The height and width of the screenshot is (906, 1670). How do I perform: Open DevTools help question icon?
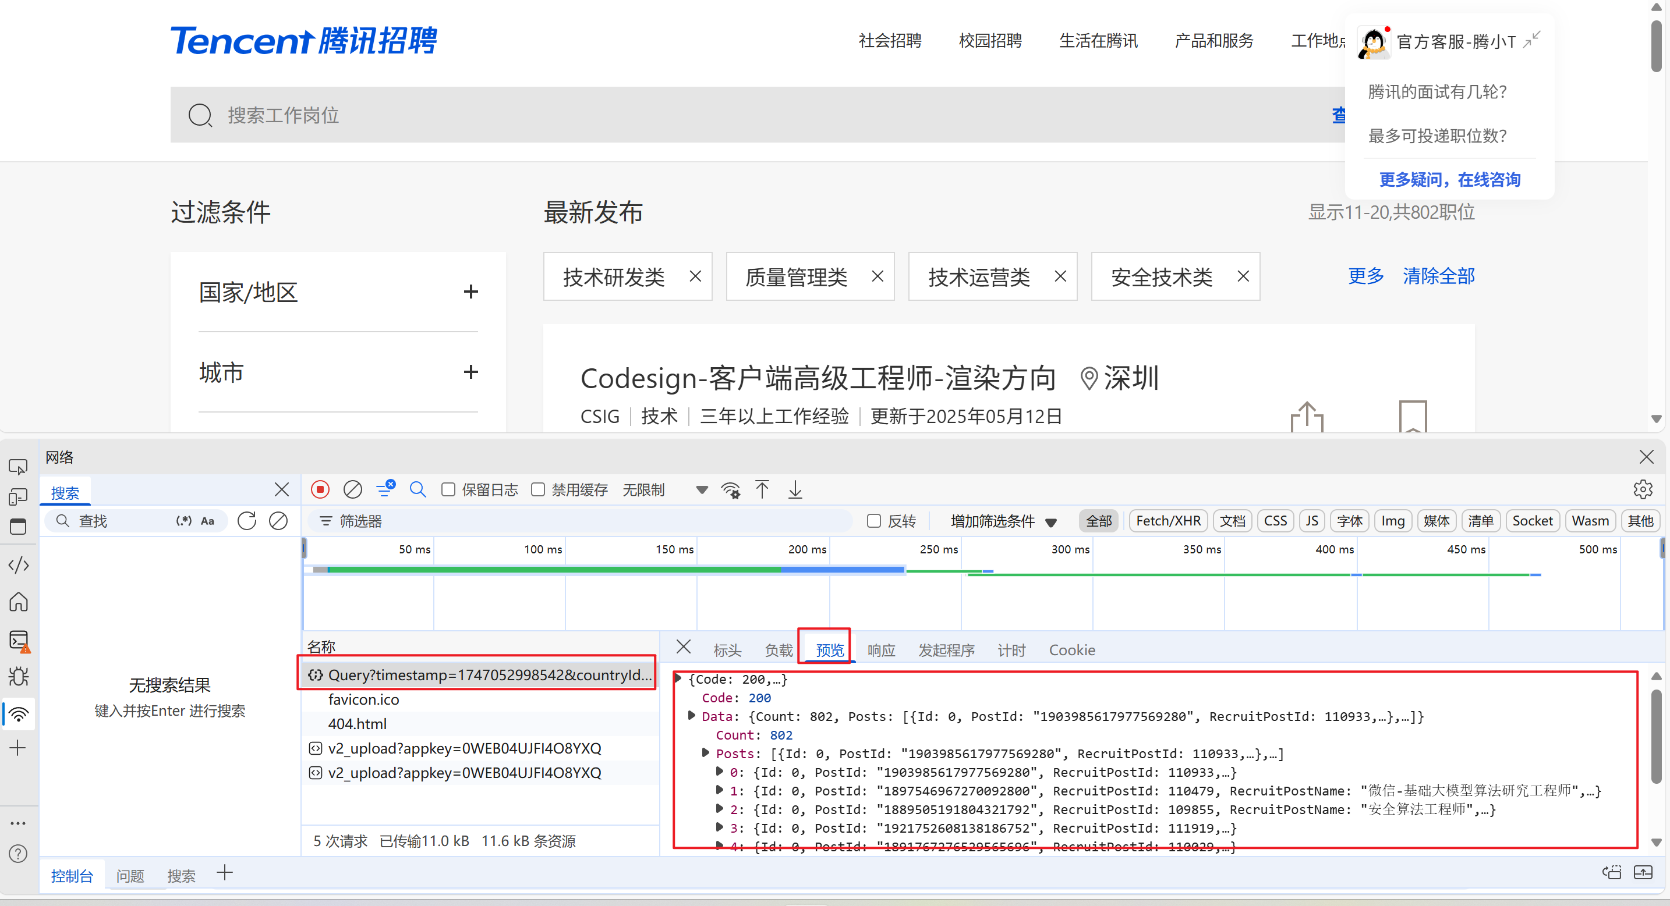18,854
